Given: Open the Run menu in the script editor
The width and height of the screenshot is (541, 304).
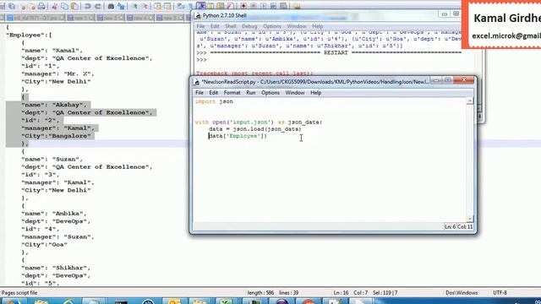Looking at the screenshot, I should (251, 93).
